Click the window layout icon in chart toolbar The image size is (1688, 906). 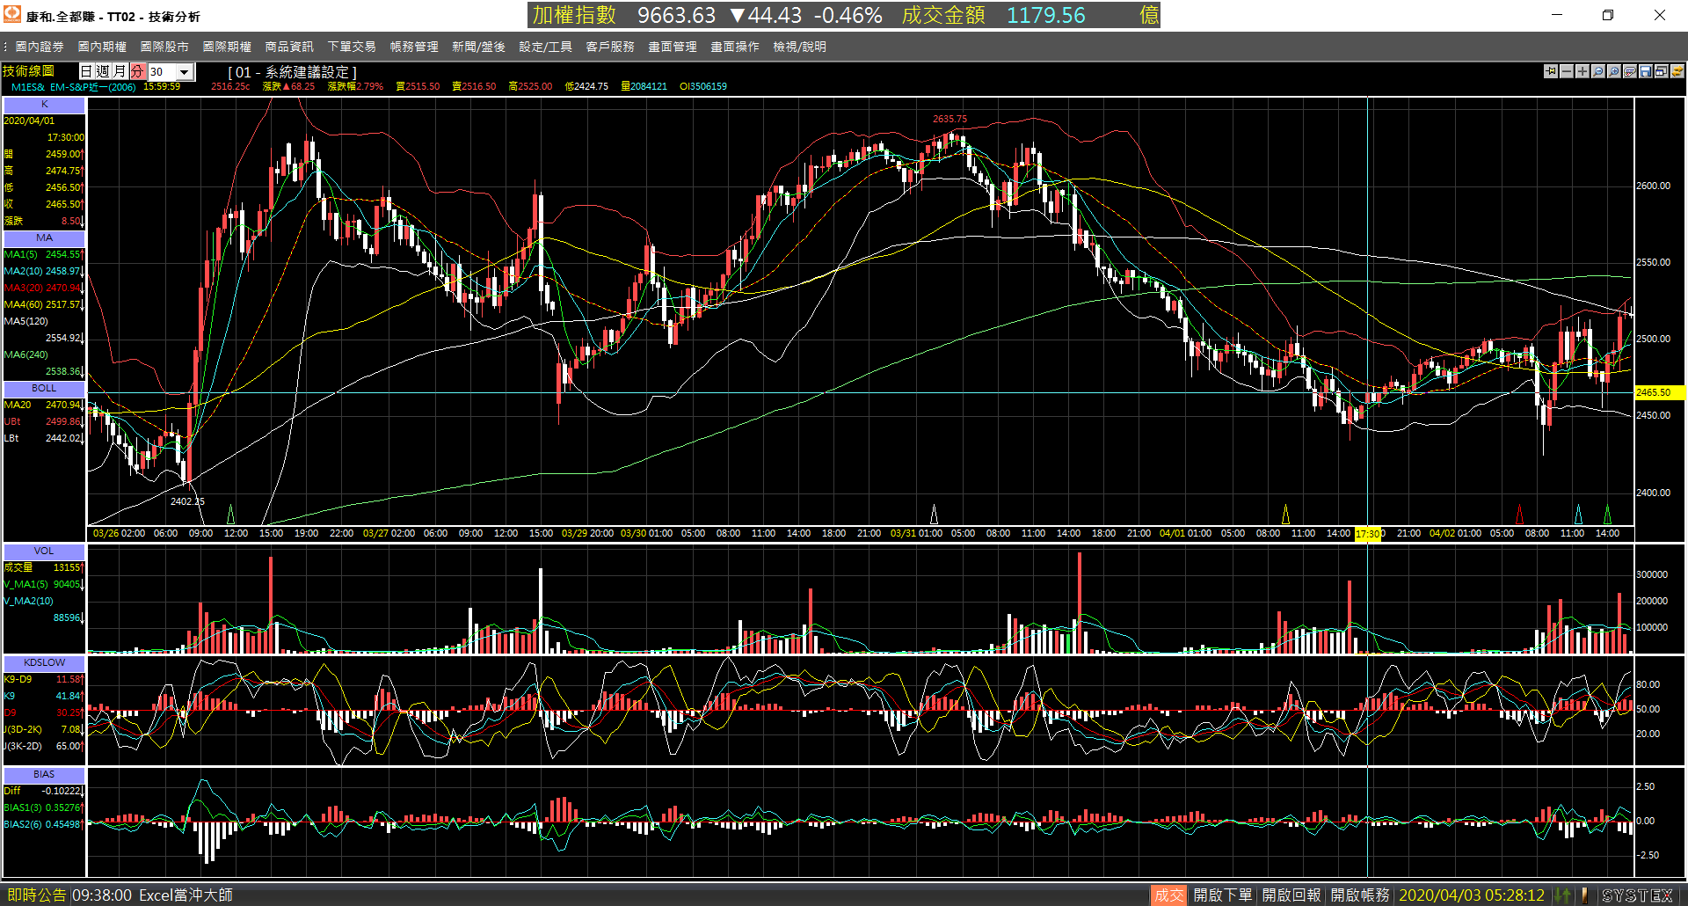point(1662,71)
